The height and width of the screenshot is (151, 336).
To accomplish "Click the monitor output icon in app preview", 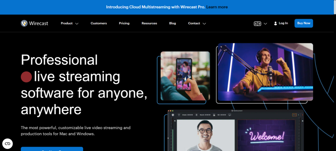I will point(230,115).
